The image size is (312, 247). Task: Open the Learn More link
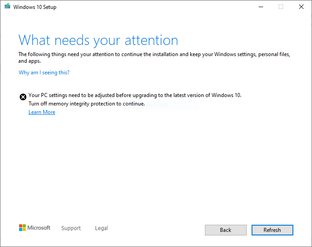point(42,112)
